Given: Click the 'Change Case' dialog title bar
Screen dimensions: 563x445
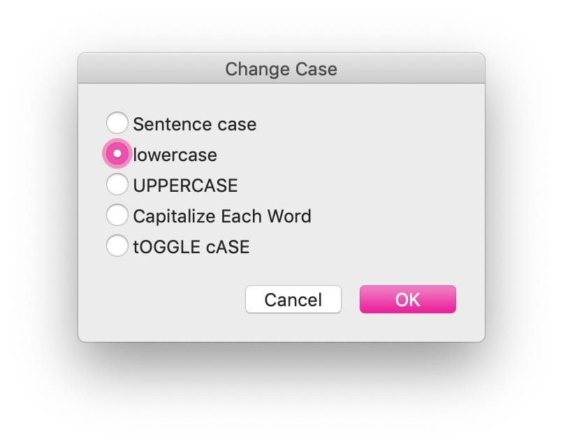Looking at the screenshot, I should tap(281, 68).
